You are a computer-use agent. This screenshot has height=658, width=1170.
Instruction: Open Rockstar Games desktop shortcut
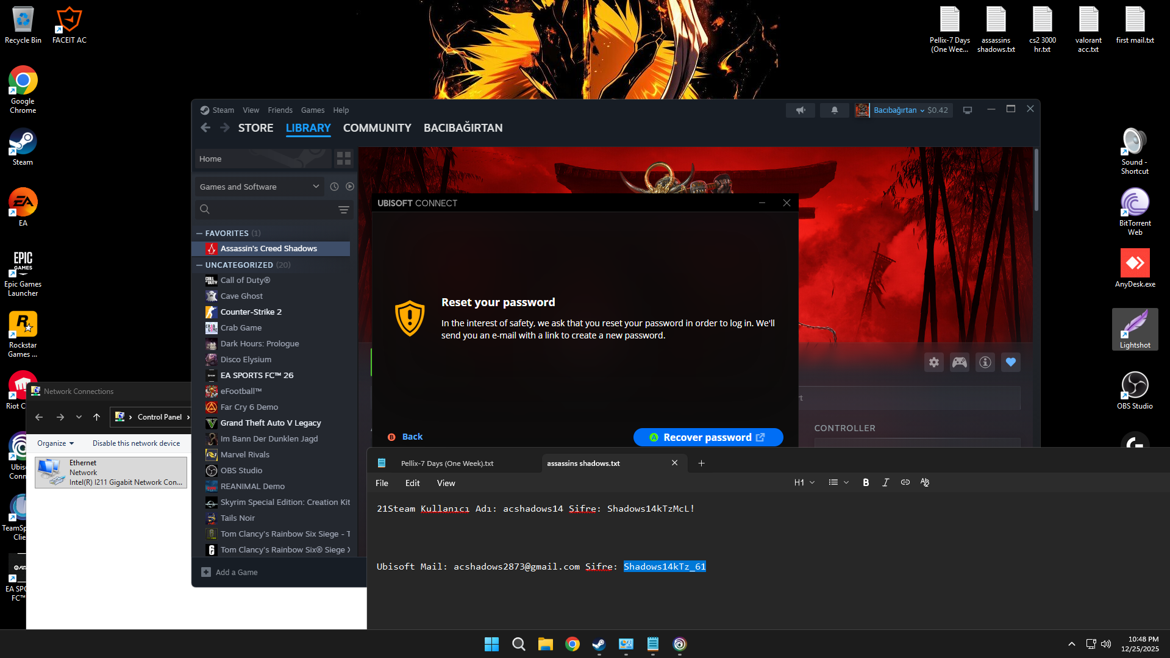point(23,334)
